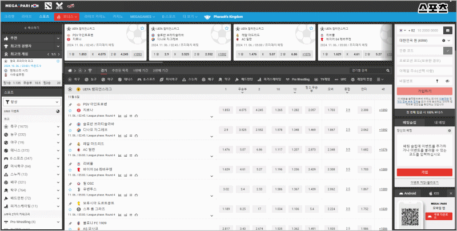Click the red racing car icon in the header
The height and width of the screenshot is (231, 457).
click(70, 6)
